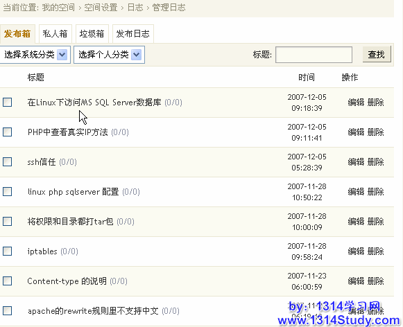This screenshot has width=403, height=327.
Task: Click 删除 for PHP中查看真实IP方法
Action: pos(375,132)
